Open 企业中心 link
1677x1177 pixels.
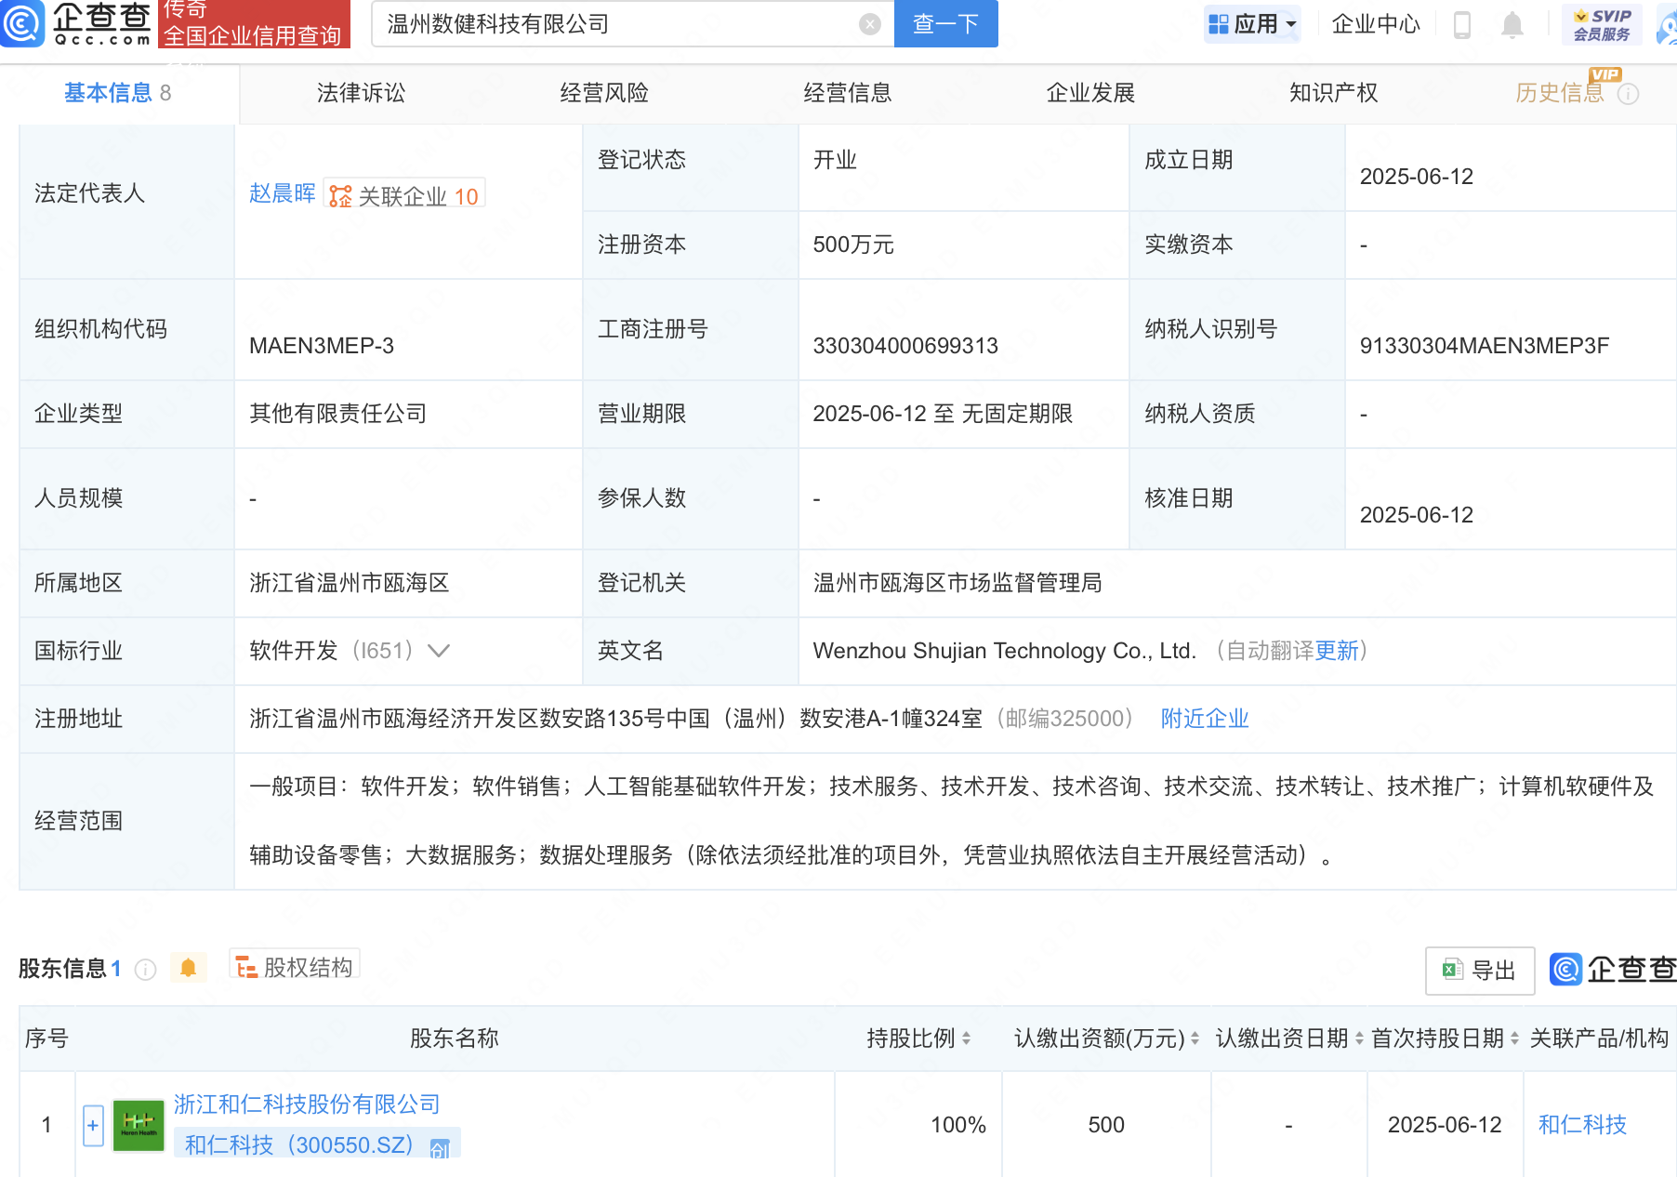click(1376, 24)
